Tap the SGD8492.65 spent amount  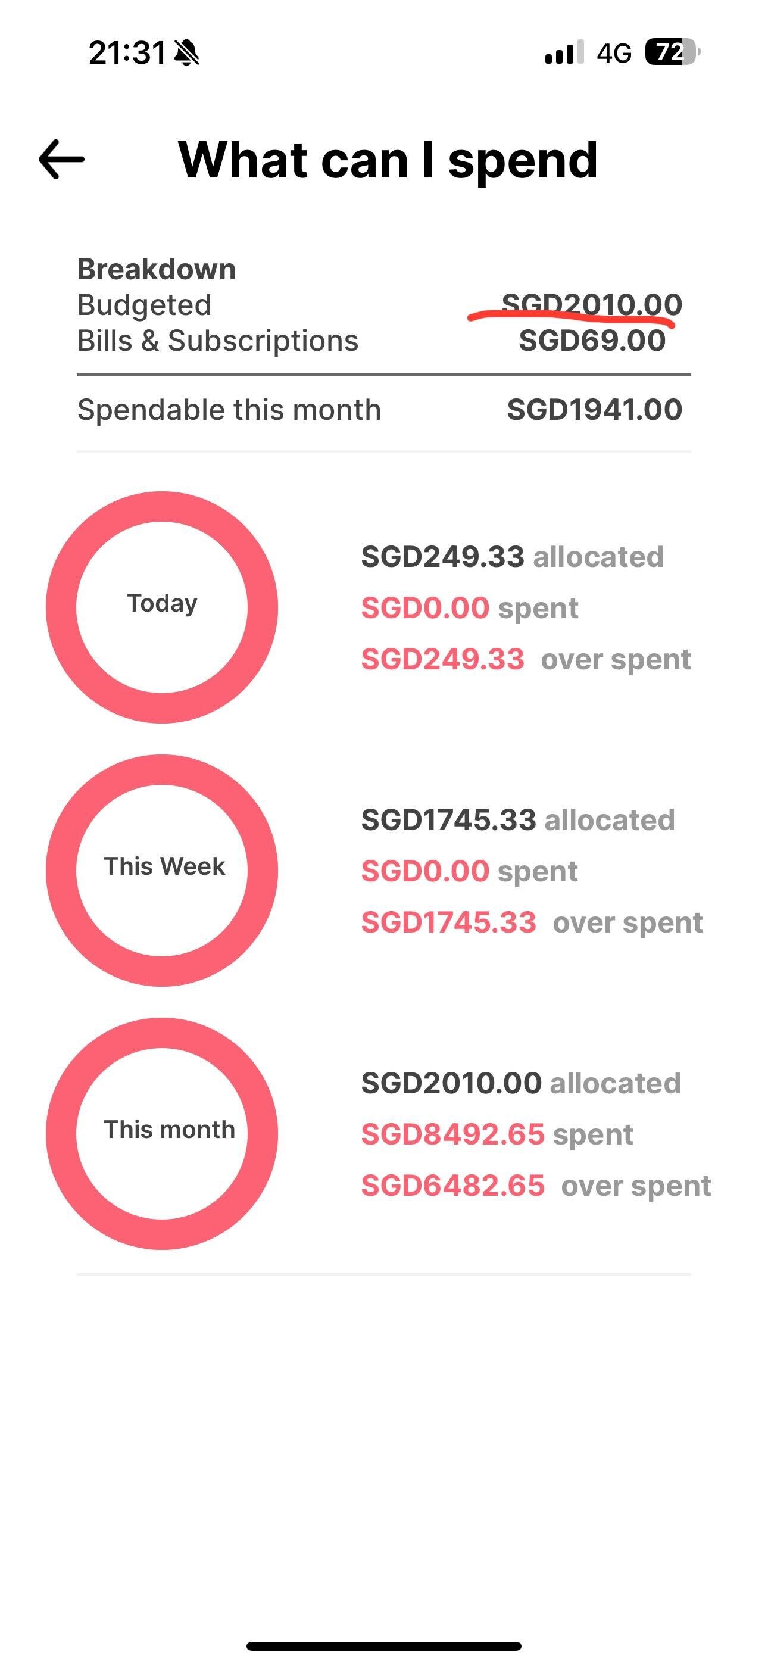point(452,1134)
